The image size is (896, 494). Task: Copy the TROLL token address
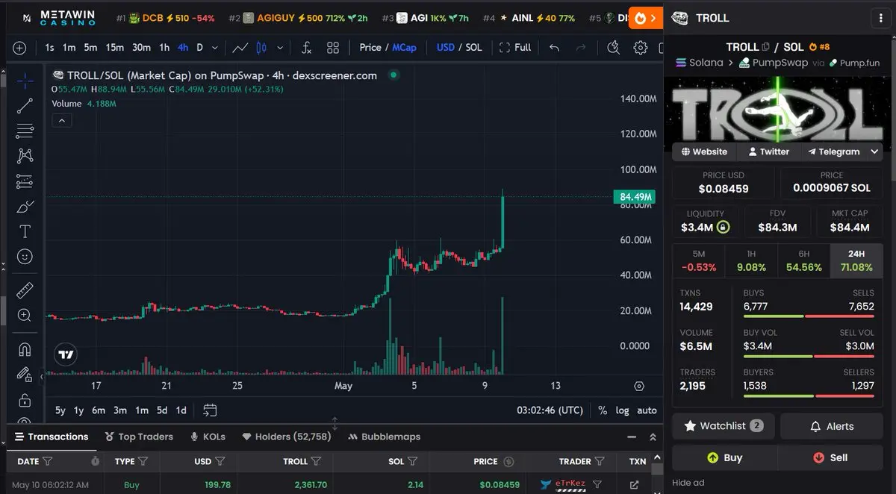click(x=765, y=46)
